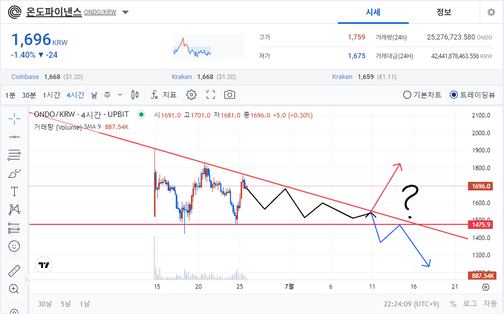Switch to the 시세 tab
504x314 pixels.
tap(373, 12)
